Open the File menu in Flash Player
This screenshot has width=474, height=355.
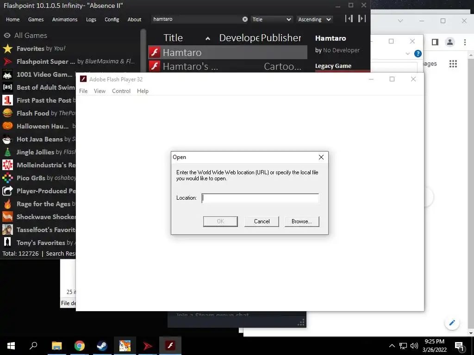point(83,91)
